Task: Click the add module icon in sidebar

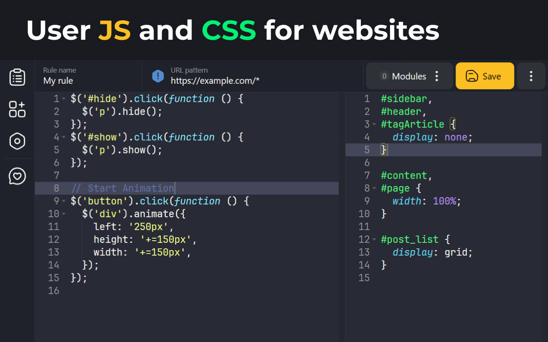Action: coord(17,109)
